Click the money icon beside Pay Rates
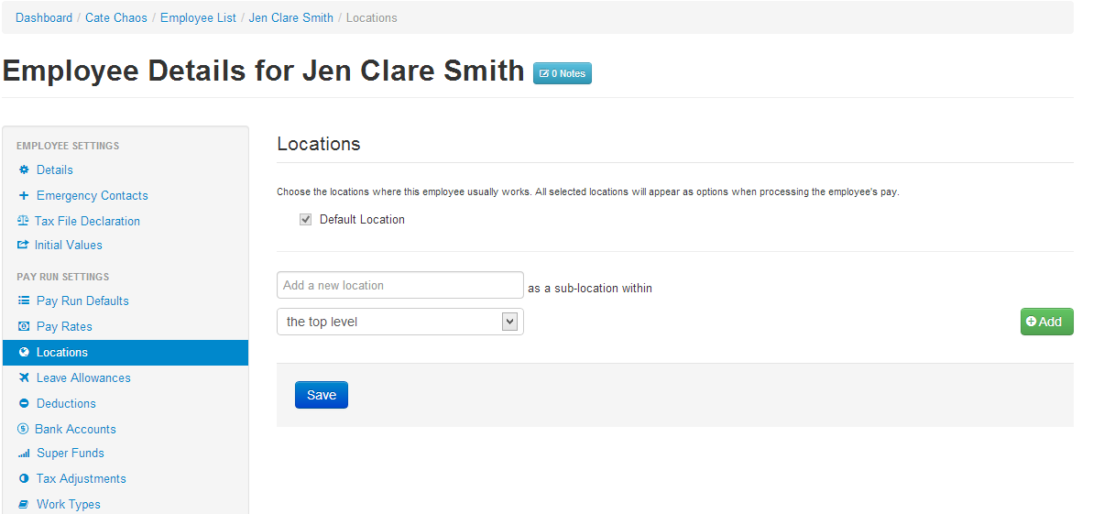 24,326
